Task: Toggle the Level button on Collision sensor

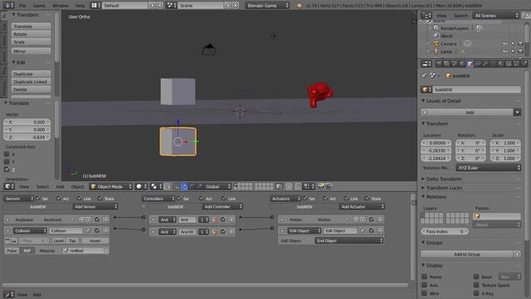Action: pyautogui.click(x=59, y=241)
